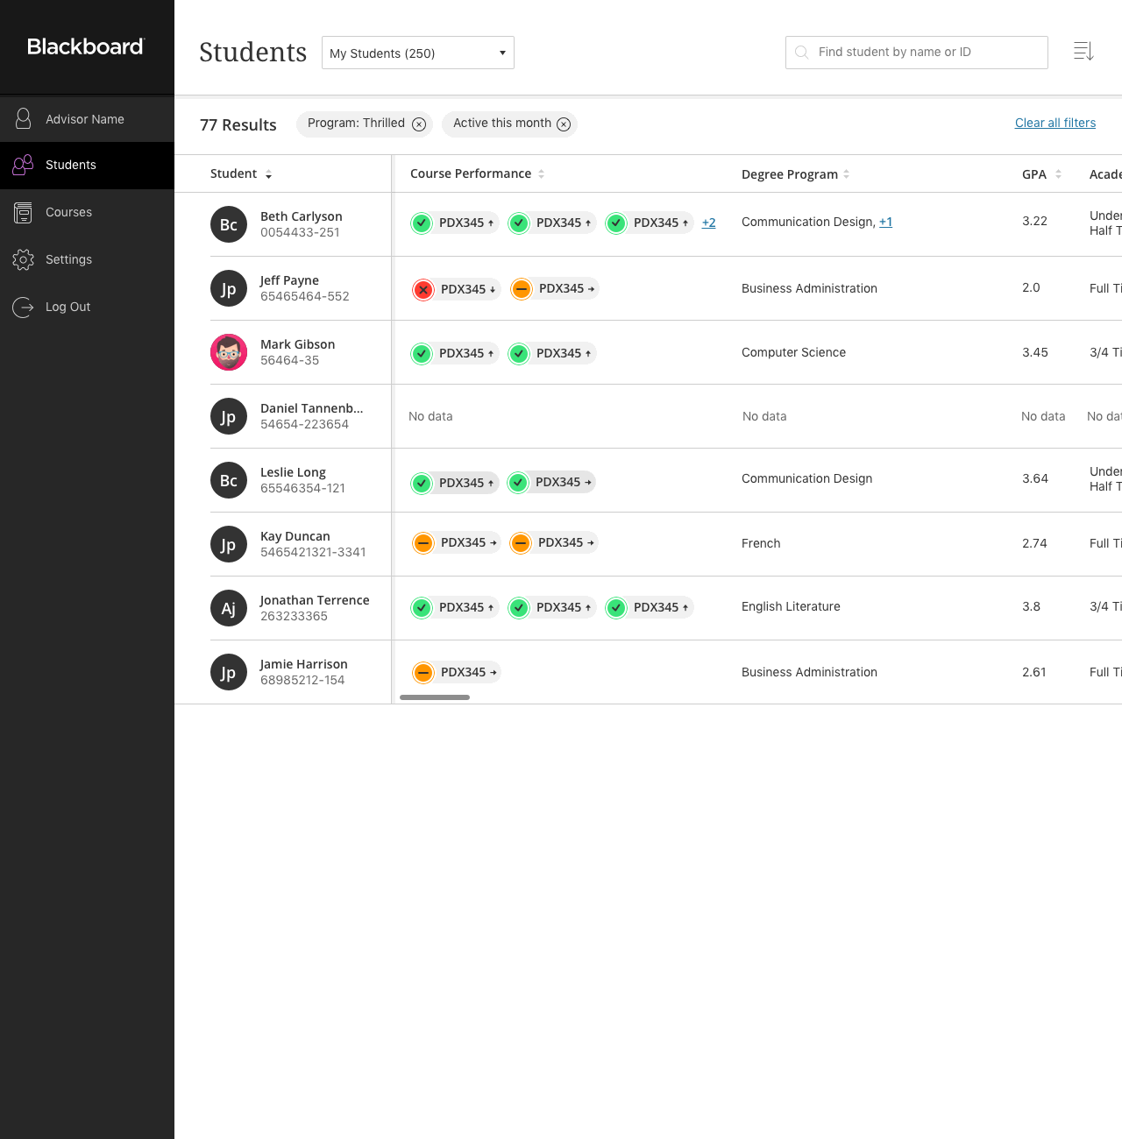The height and width of the screenshot is (1139, 1122).
Task: Open Courses in the sidebar
Action: click(68, 212)
